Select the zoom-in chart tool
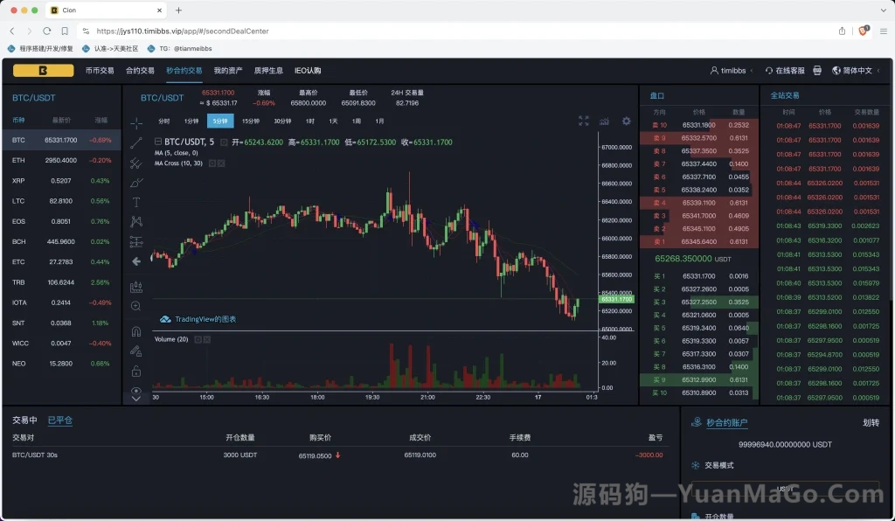The width and height of the screenshot is (895, 521). (x=135, y=306)
